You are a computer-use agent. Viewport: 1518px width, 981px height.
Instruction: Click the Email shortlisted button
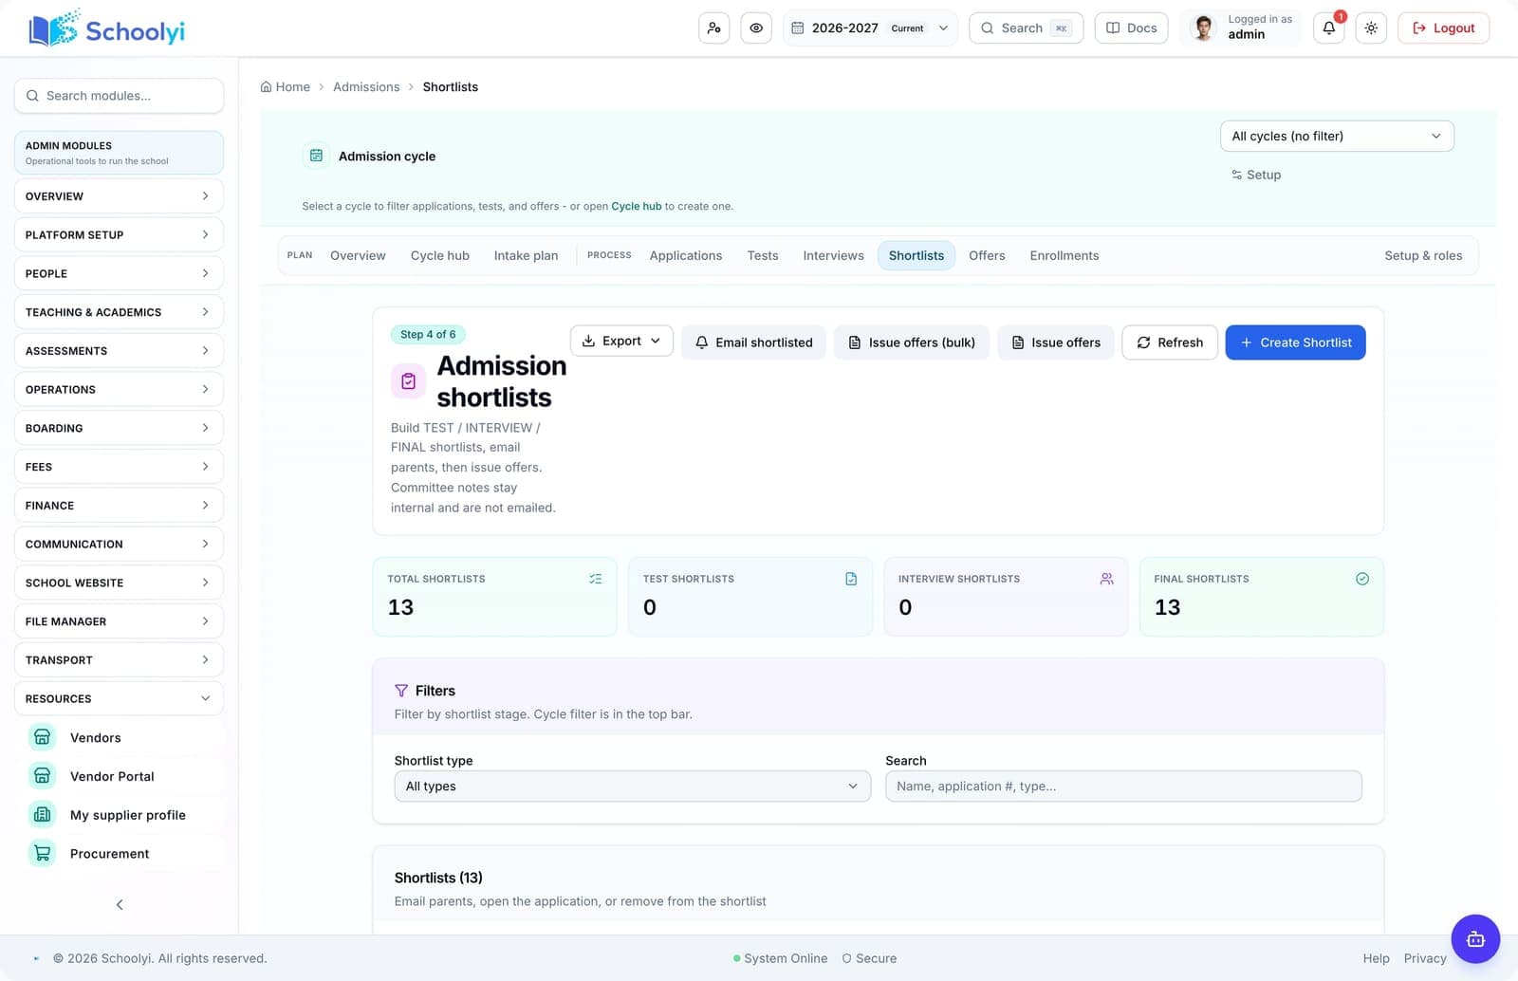point(753,342)
